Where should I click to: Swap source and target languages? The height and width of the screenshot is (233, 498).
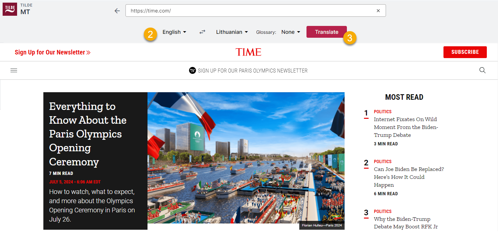tap(202, 32)
